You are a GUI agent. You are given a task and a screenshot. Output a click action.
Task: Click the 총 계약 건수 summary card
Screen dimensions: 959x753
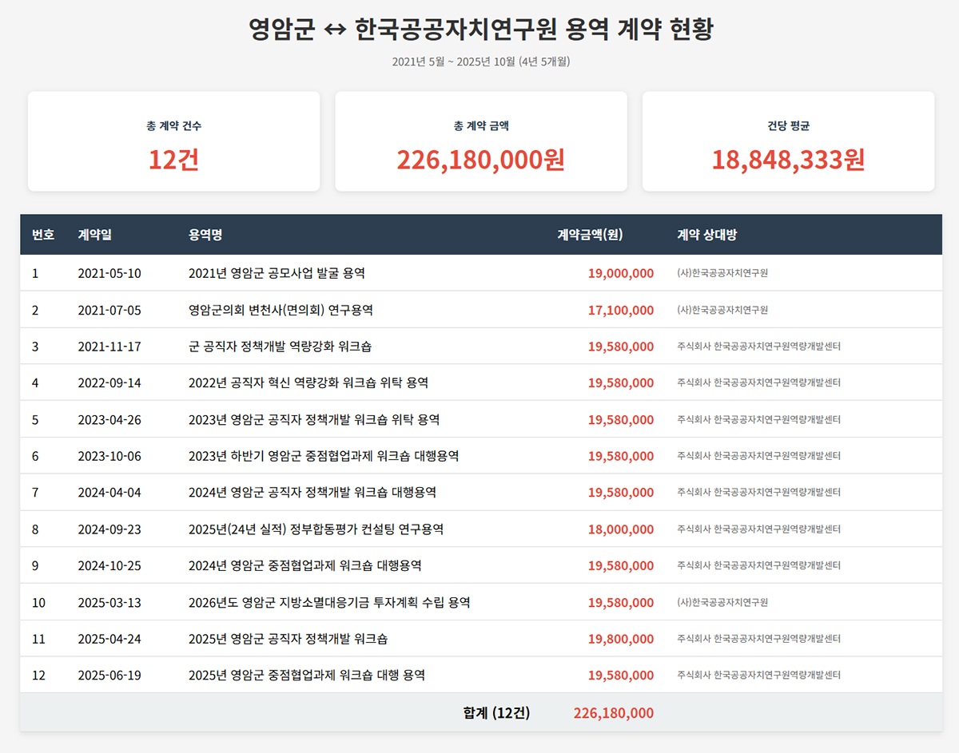pos(173,141)
